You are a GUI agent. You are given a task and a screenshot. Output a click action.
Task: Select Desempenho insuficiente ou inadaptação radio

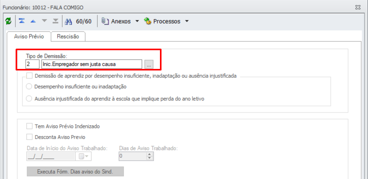click(x=29, y=86)
